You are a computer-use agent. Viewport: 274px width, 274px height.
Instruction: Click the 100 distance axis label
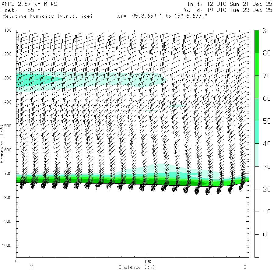(x=148, y=262)
